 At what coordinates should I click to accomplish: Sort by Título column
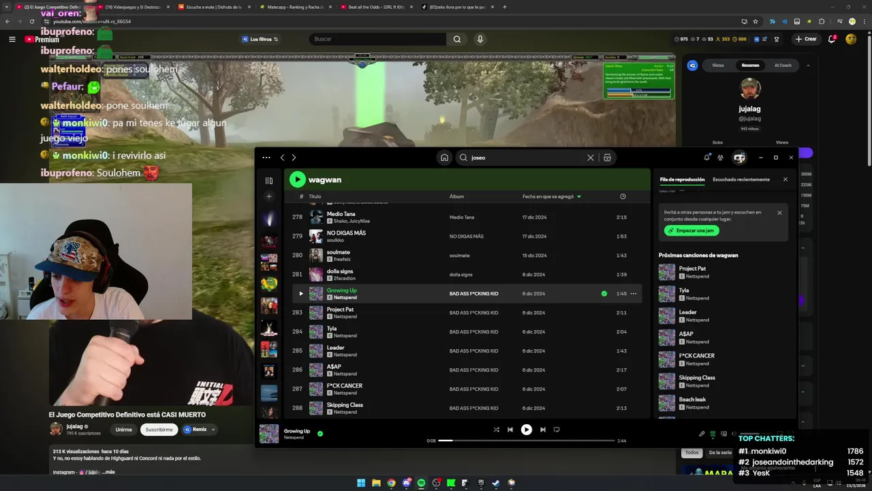tap(315, 196)
